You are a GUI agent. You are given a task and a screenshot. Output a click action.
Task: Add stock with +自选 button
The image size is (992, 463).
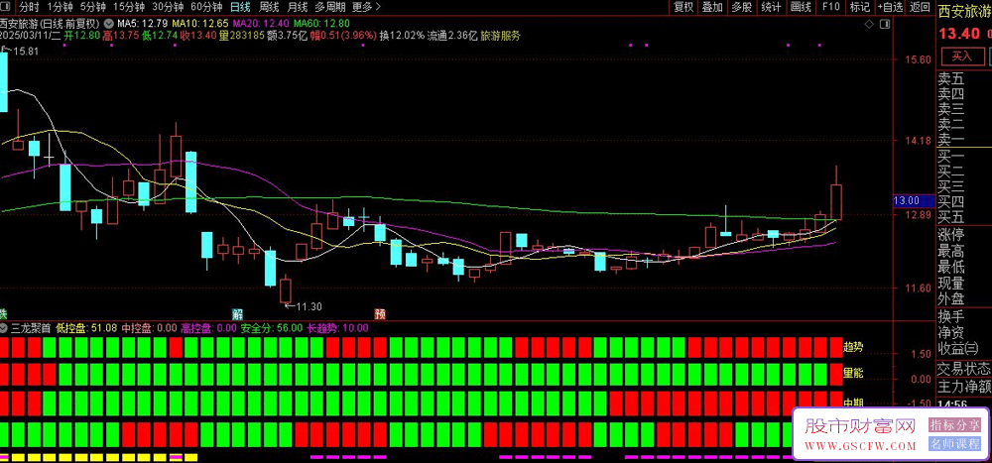[x=890, y=7]
